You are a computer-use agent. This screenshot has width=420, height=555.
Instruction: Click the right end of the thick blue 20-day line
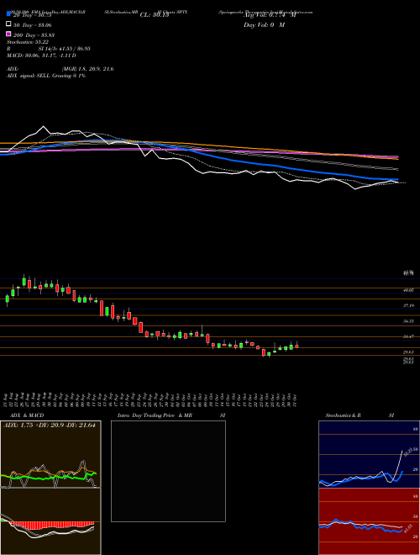tap(397, 179)
